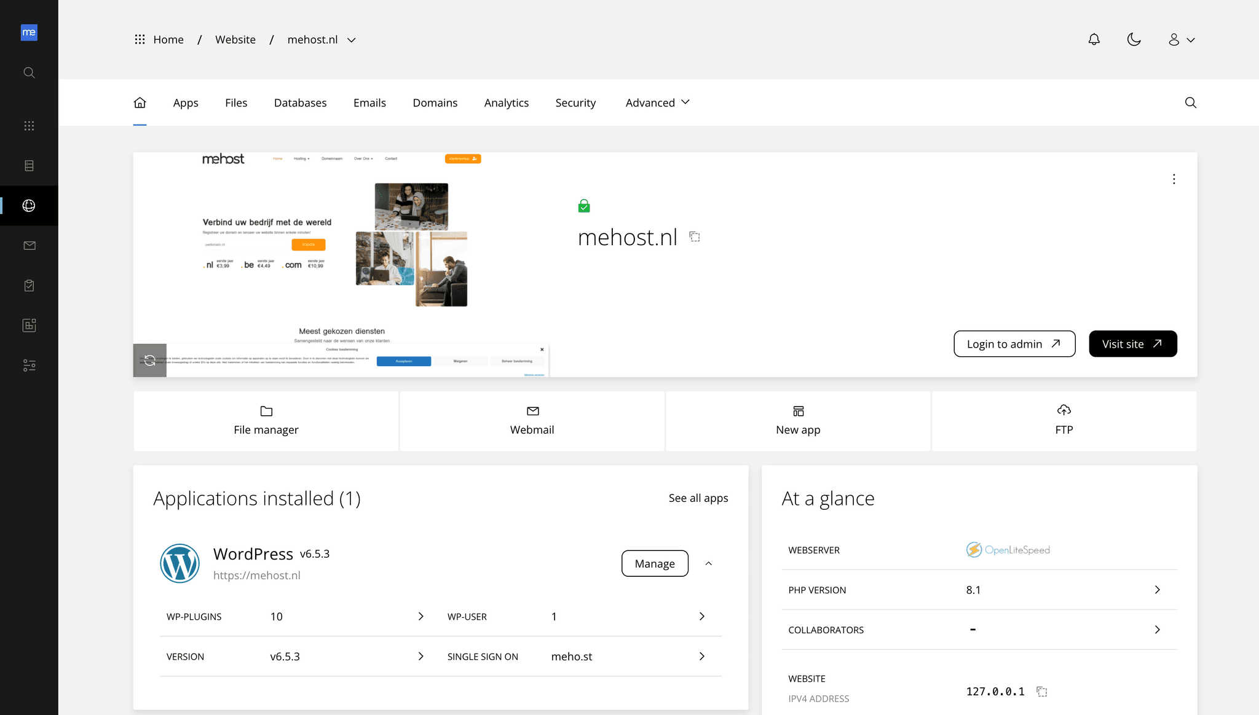Click Visit site button
Image resolution: width=1259 pixels, height=715 pixels.
tap(1134, 344)
